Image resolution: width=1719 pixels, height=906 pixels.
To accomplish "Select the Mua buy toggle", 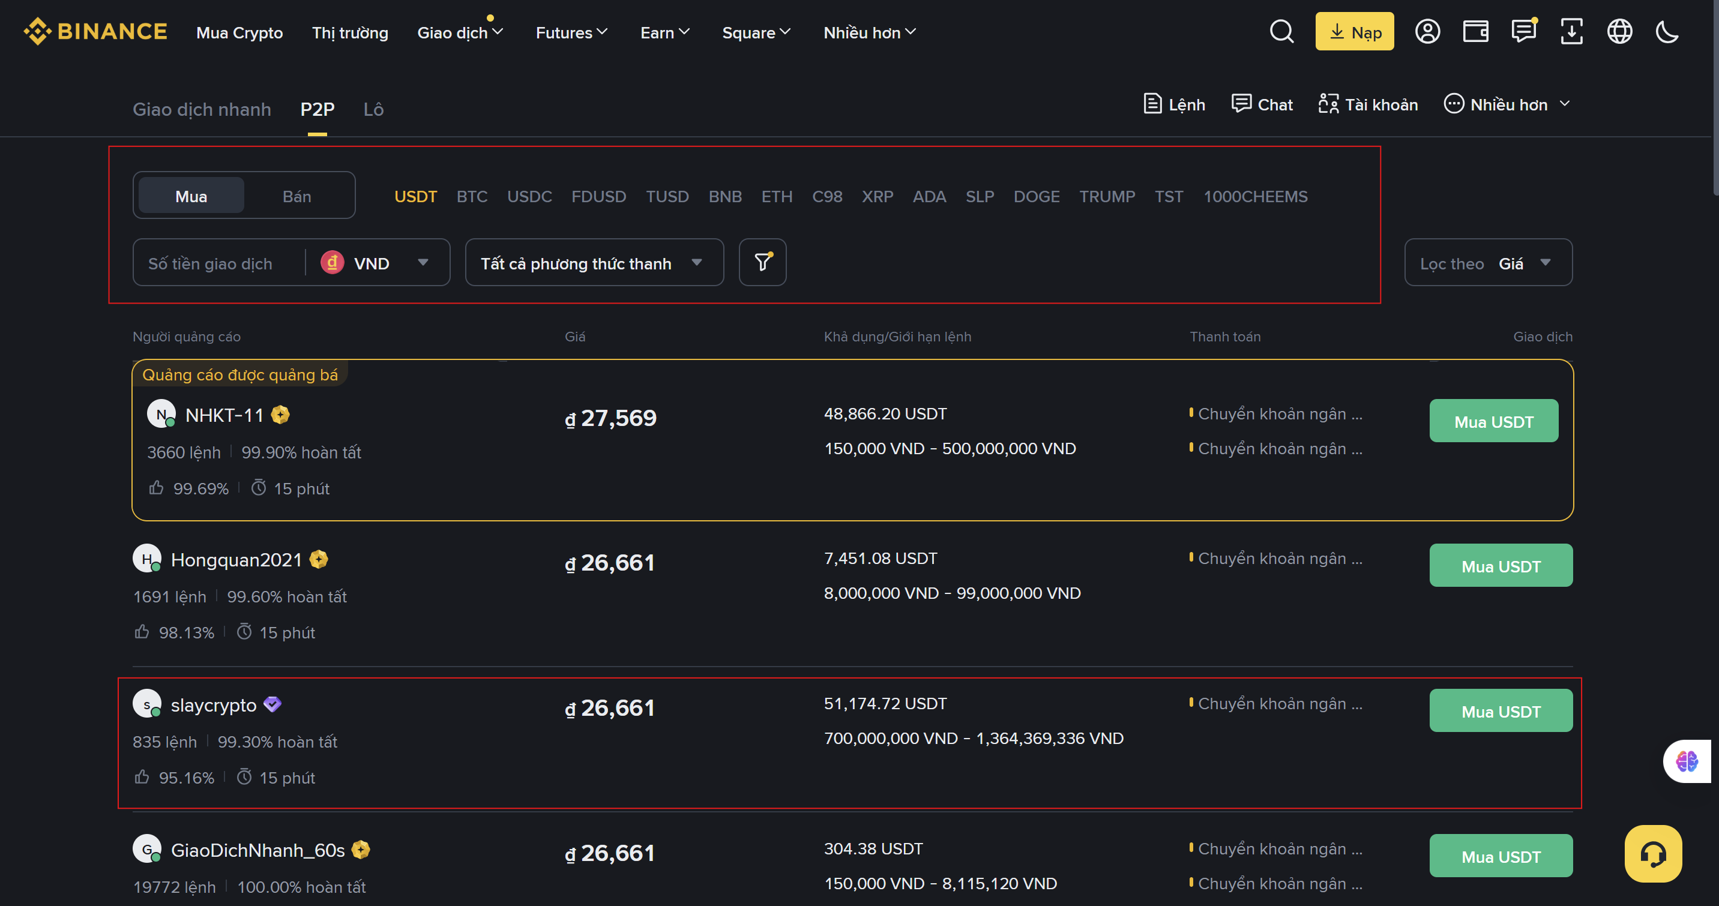I will point(191,196).
